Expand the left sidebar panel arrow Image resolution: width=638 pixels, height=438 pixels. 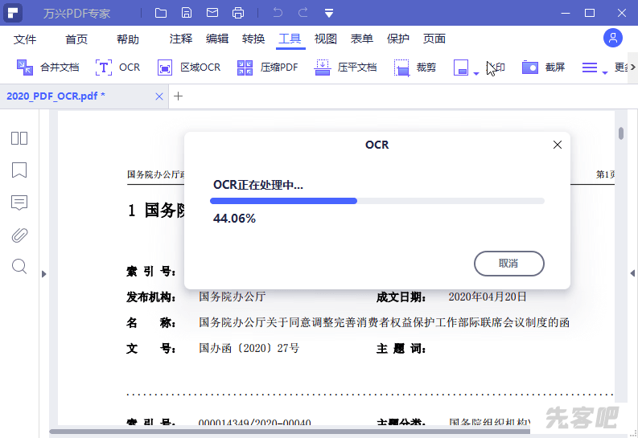pyautogui.click(x=44, y=274)
